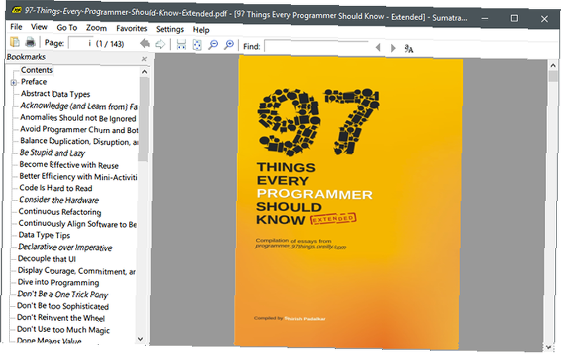This screenshot has height=354, width=561.
Task: Click the bookmarks panel scrollbar thumb
Action: pos(144,119)
